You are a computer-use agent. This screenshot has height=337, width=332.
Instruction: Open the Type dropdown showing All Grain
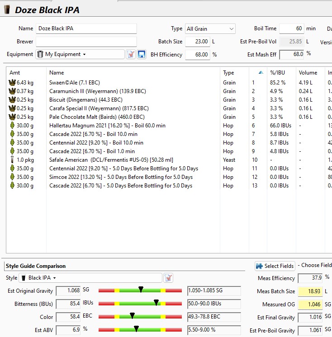(x=210, y=28)
